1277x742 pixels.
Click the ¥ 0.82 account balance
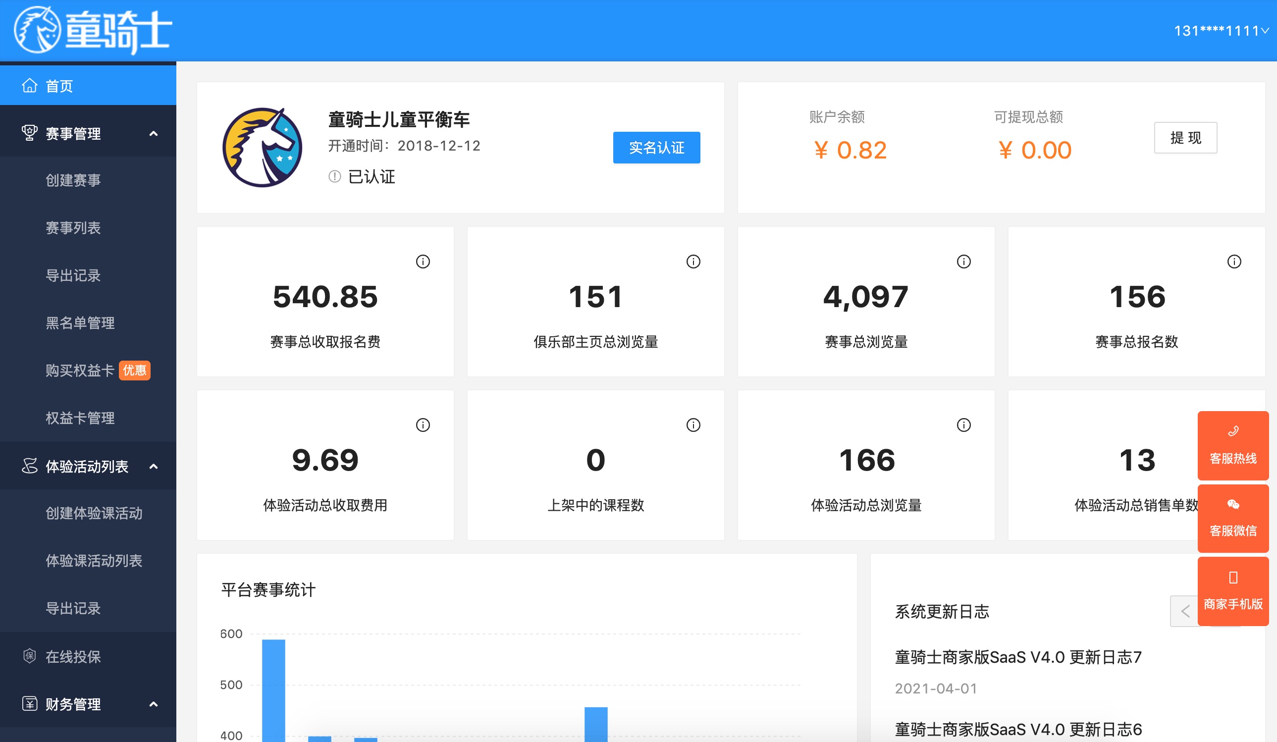851,150
